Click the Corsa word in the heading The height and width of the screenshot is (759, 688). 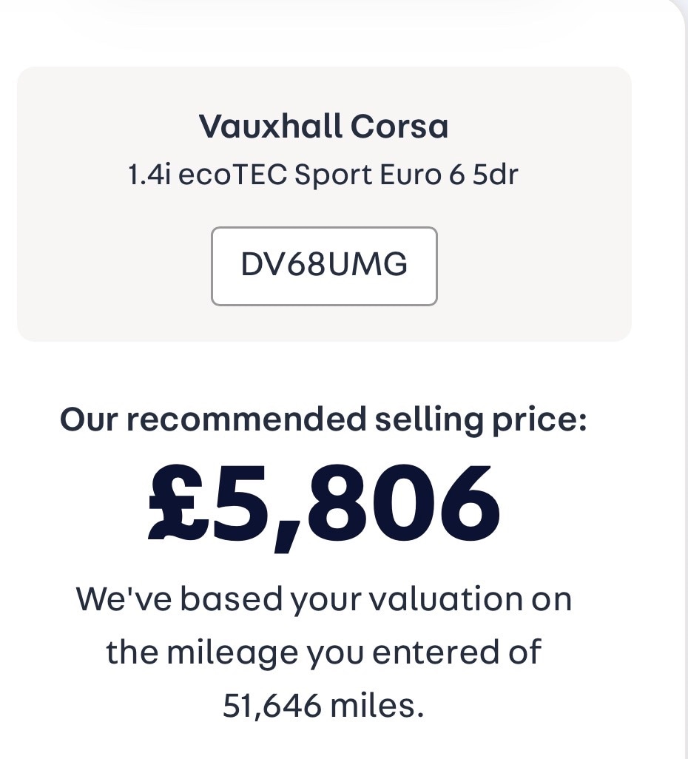point(399,127)
